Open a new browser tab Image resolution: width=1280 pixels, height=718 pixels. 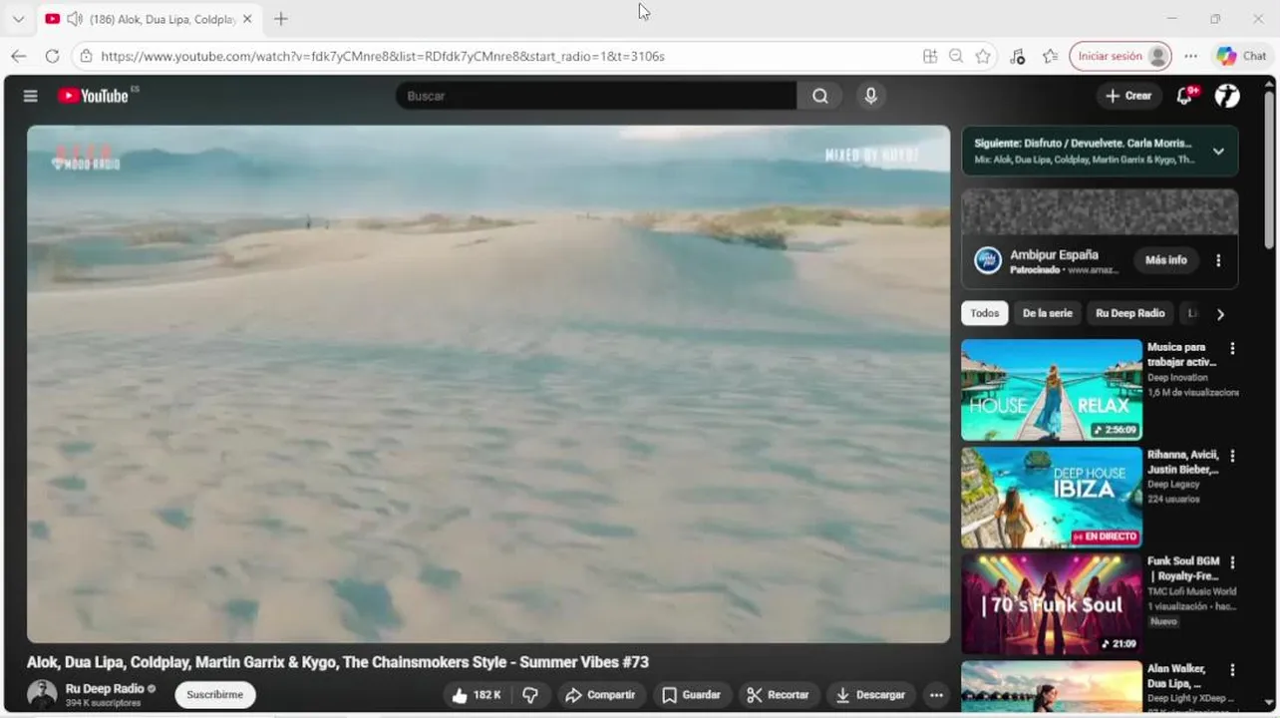[x=281, y=19]
